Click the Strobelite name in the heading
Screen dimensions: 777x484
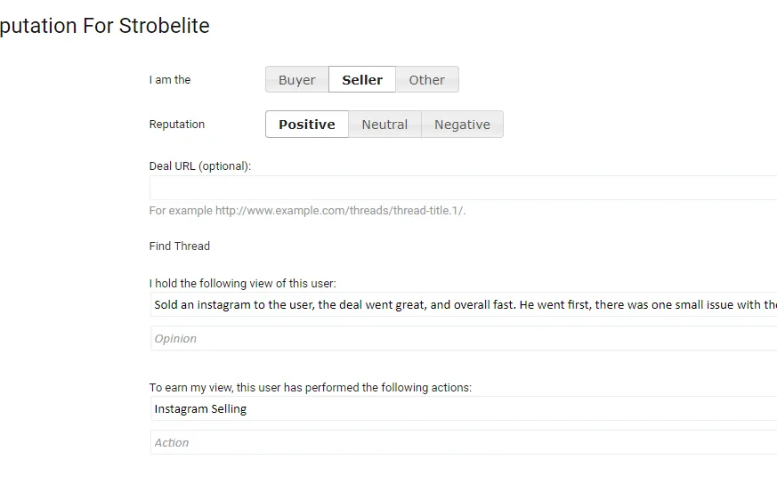(x=165, y=26)
